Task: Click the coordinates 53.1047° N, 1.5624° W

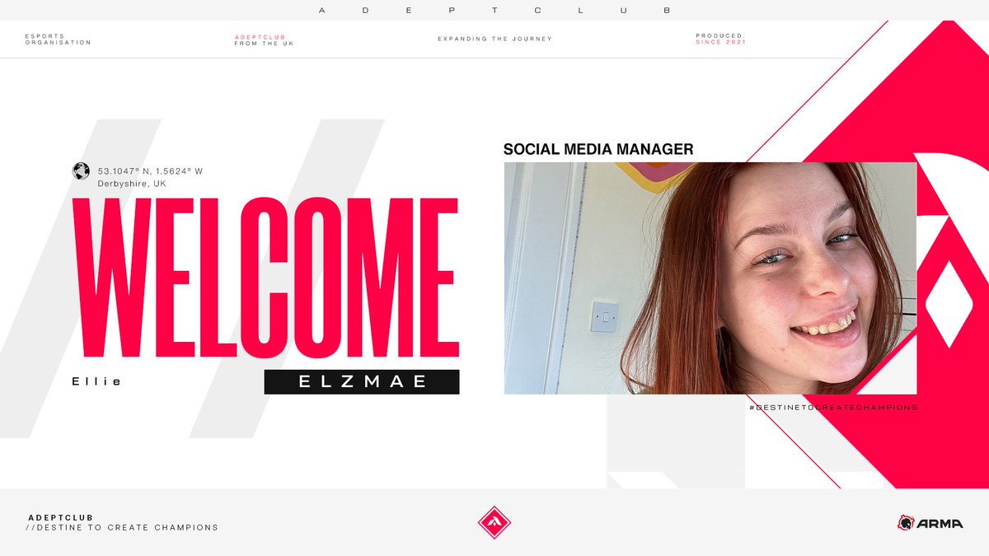Action: 150,171
